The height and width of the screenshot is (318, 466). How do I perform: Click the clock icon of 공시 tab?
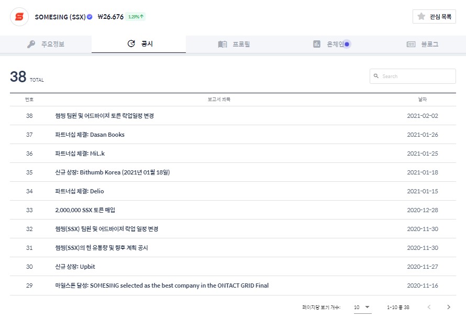(x=131, y=43)
